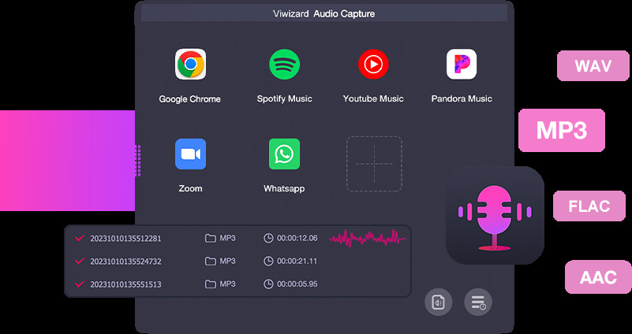The height and width of the screenshot is (334, 632).
Task: Start Zoom from the capture list
Action: [190, 154]
